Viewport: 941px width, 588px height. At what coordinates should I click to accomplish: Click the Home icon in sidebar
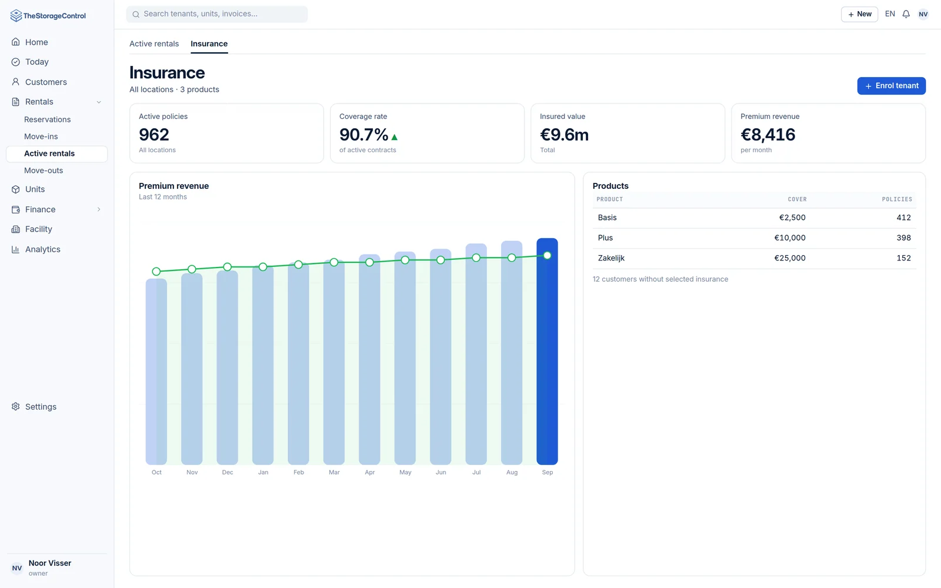coord(16,42)
